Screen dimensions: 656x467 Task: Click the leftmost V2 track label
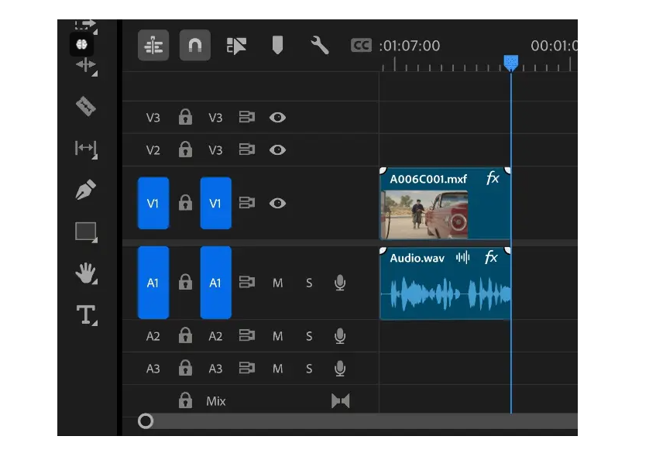click(x=153, y=149)
